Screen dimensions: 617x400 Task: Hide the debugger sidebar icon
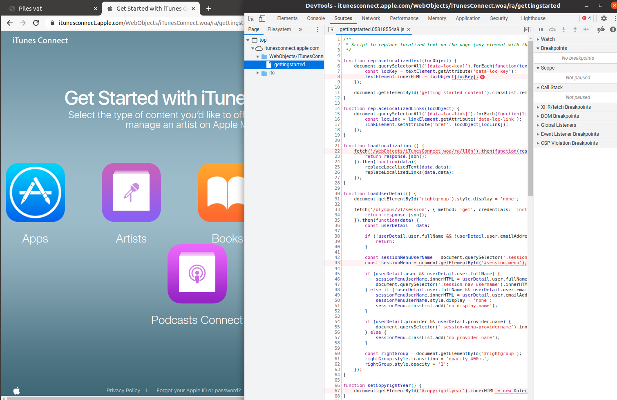528,29
